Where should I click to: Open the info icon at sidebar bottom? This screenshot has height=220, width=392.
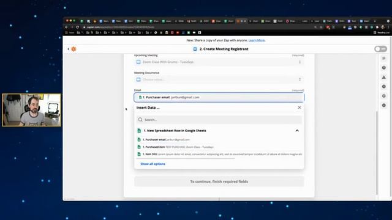pyautogui.click(x=384, y=106)
